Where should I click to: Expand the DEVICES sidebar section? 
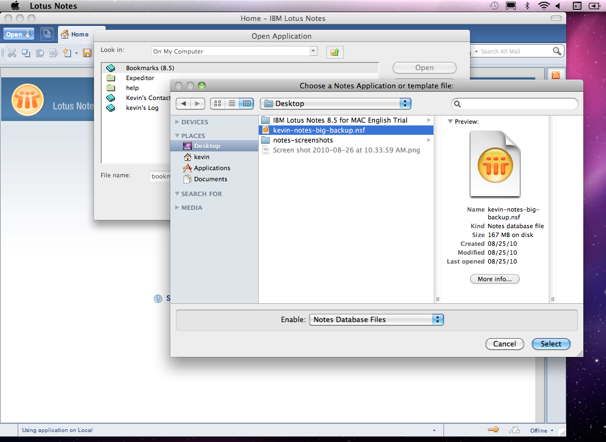coord(177,122)
